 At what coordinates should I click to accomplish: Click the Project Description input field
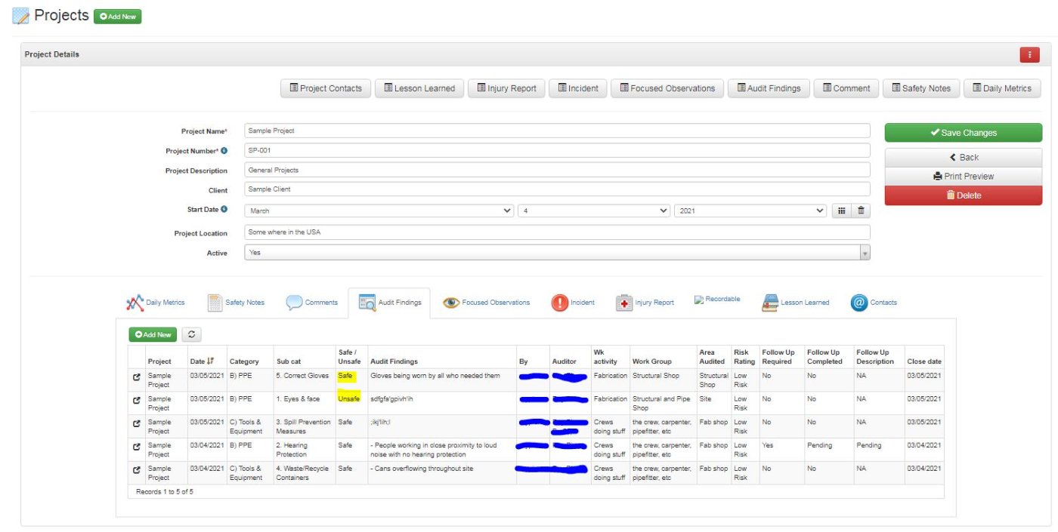point(557,170)
